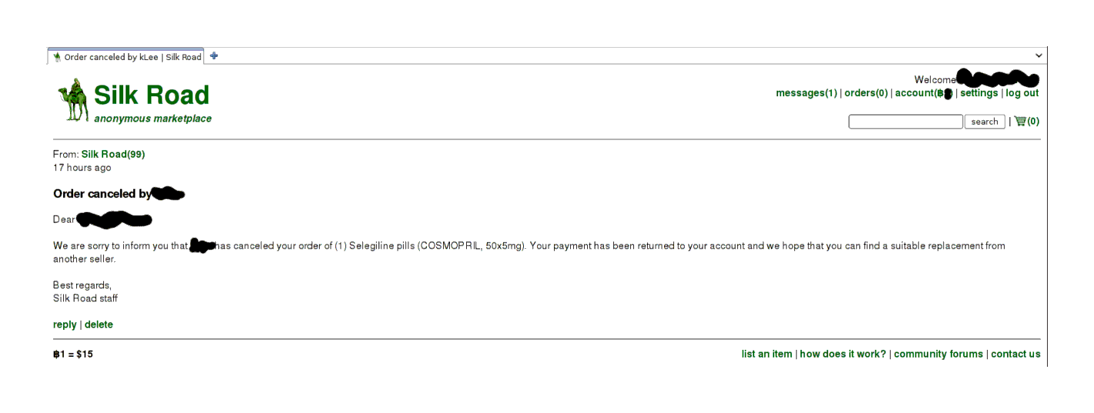Log out of the marketplace
Screen dimensions: 1094x413
click(x=1022, y=93)
